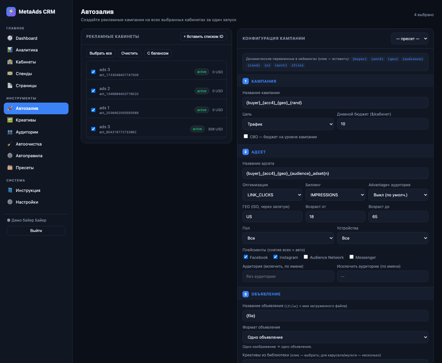This screenshot has width=442, height=363.
Task: Click the Аудитории people icon
Action: [10, 132]
